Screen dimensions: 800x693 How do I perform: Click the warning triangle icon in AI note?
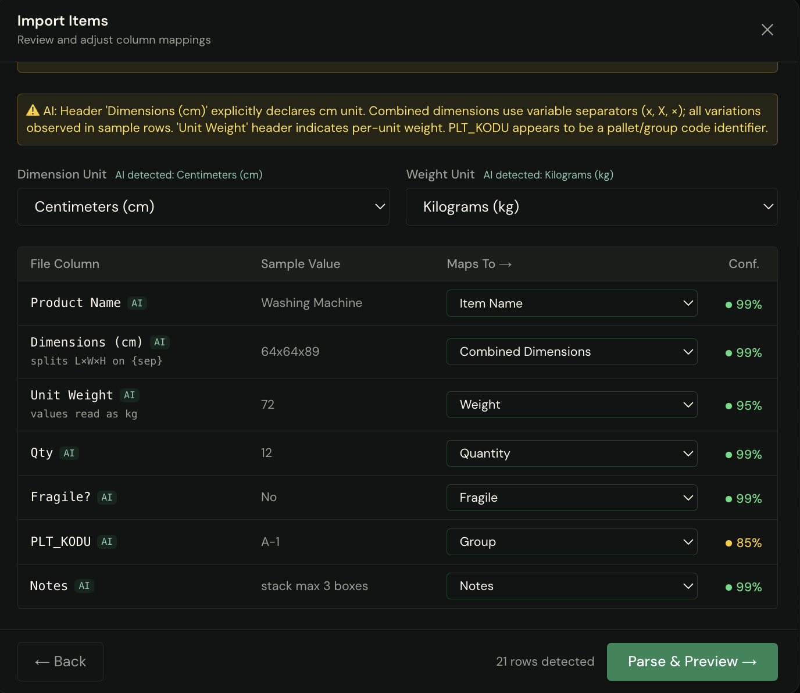(33, 110)
